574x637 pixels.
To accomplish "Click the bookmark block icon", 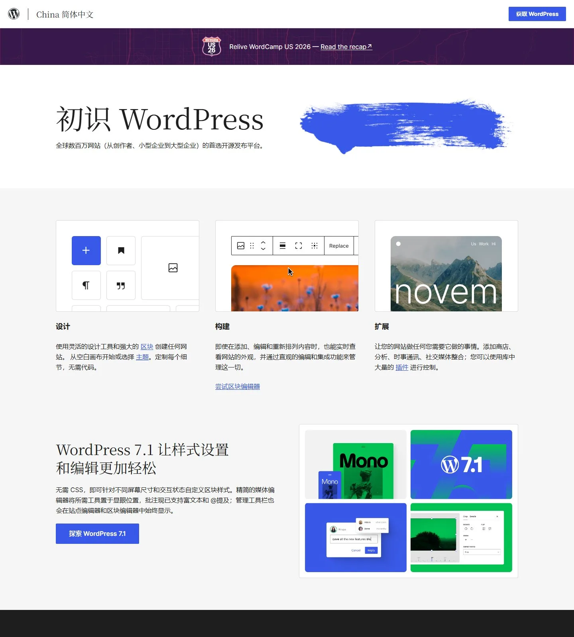I will pyautogui.click(x=121, y=250).
